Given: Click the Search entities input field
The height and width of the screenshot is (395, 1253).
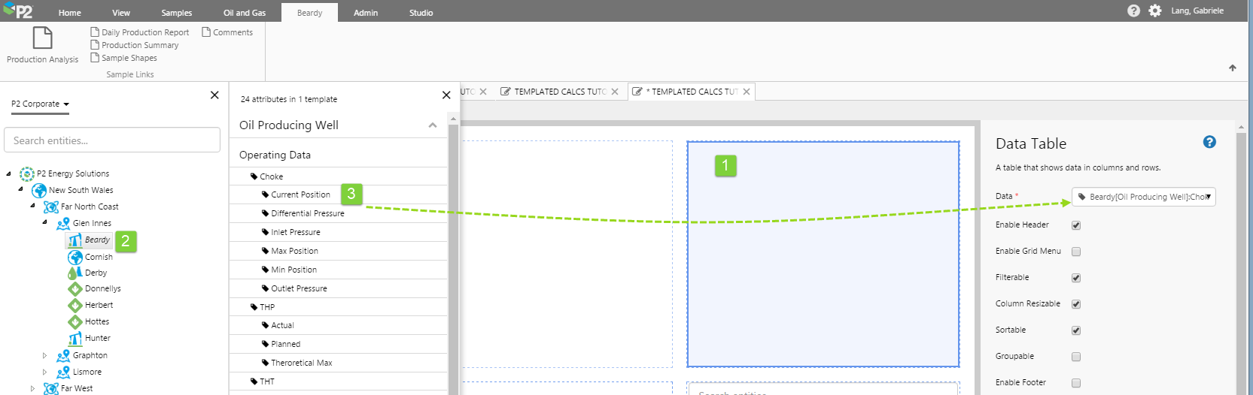Looking at the screenshot, I should tap(112, 140).
